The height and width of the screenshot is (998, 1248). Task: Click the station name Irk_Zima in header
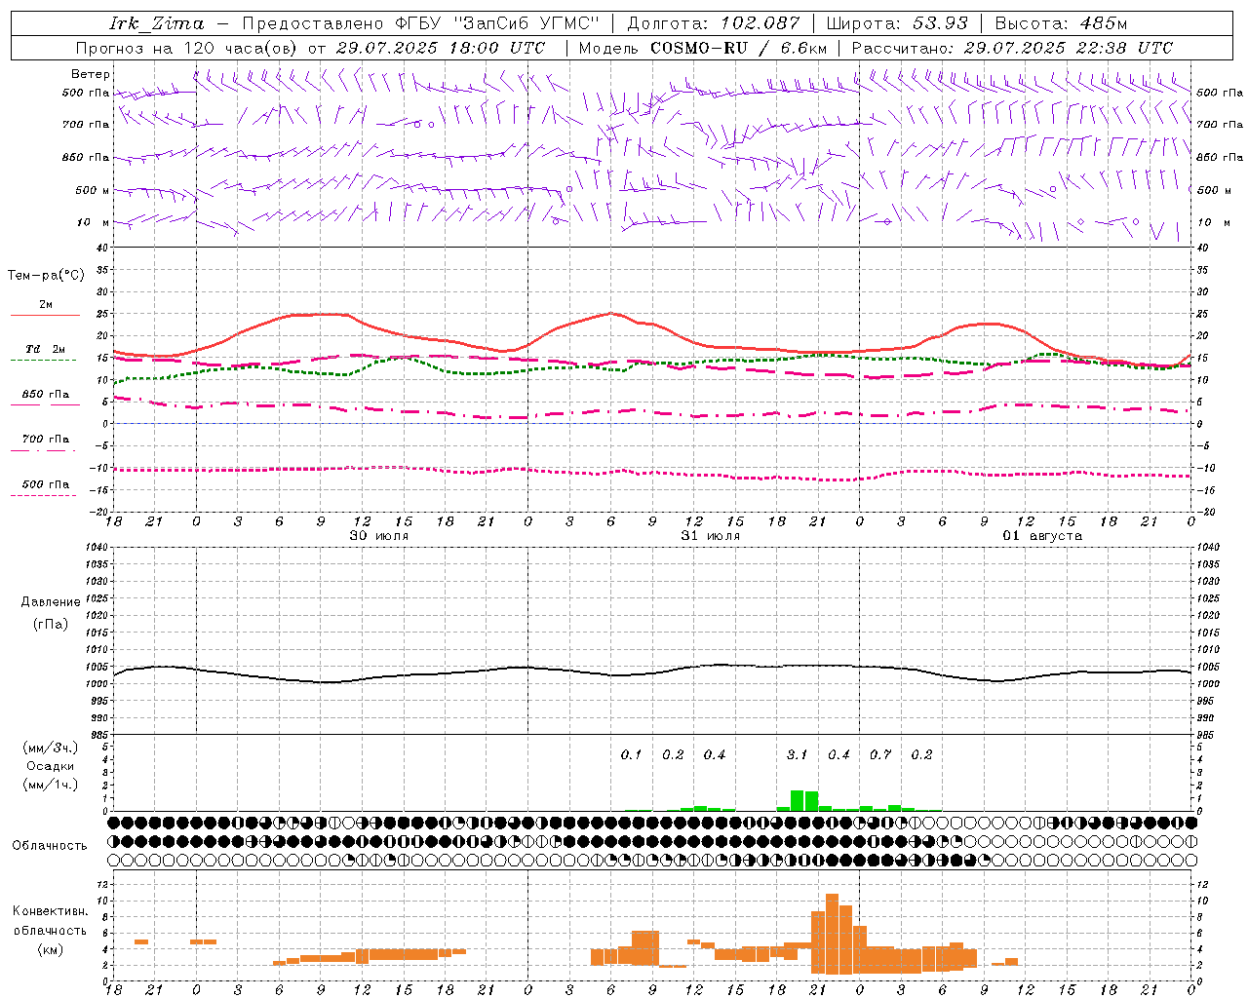156,23
